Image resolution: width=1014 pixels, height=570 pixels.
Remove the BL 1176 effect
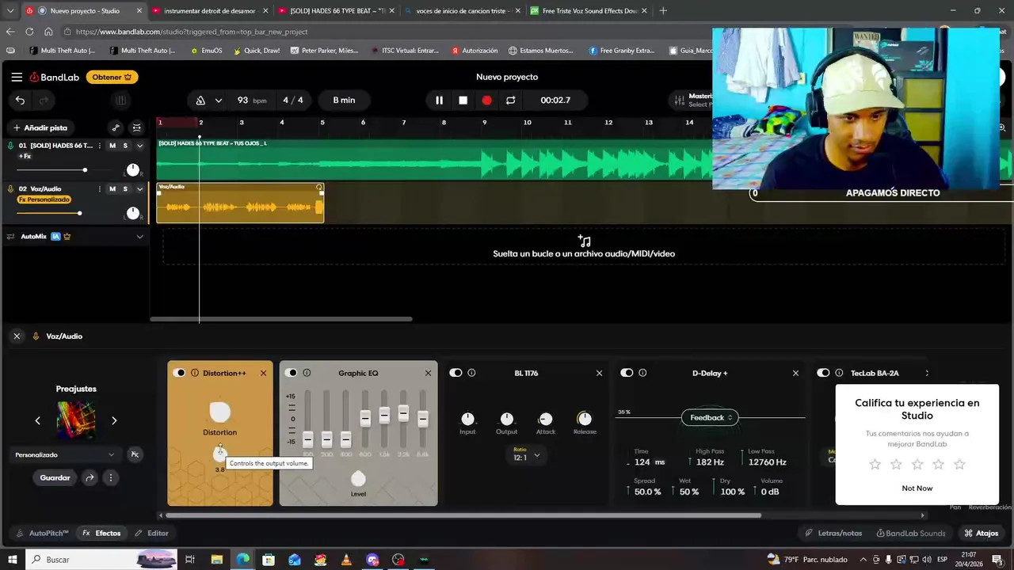tap(599, 373)
